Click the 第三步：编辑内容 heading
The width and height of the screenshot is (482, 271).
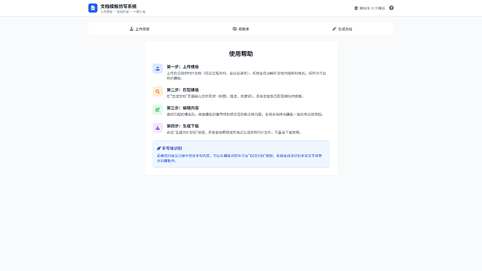pos(182,108)
